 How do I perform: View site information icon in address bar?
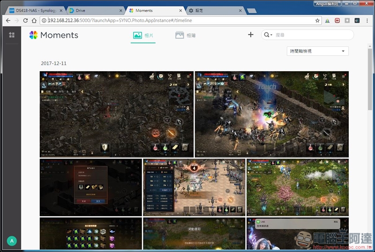[x=44, y=21]
